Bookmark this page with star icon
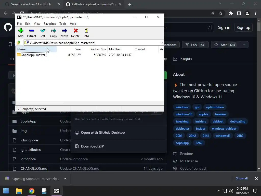This screenshot has height=196, width=261. pyautogui.click(x=221, y=13)
